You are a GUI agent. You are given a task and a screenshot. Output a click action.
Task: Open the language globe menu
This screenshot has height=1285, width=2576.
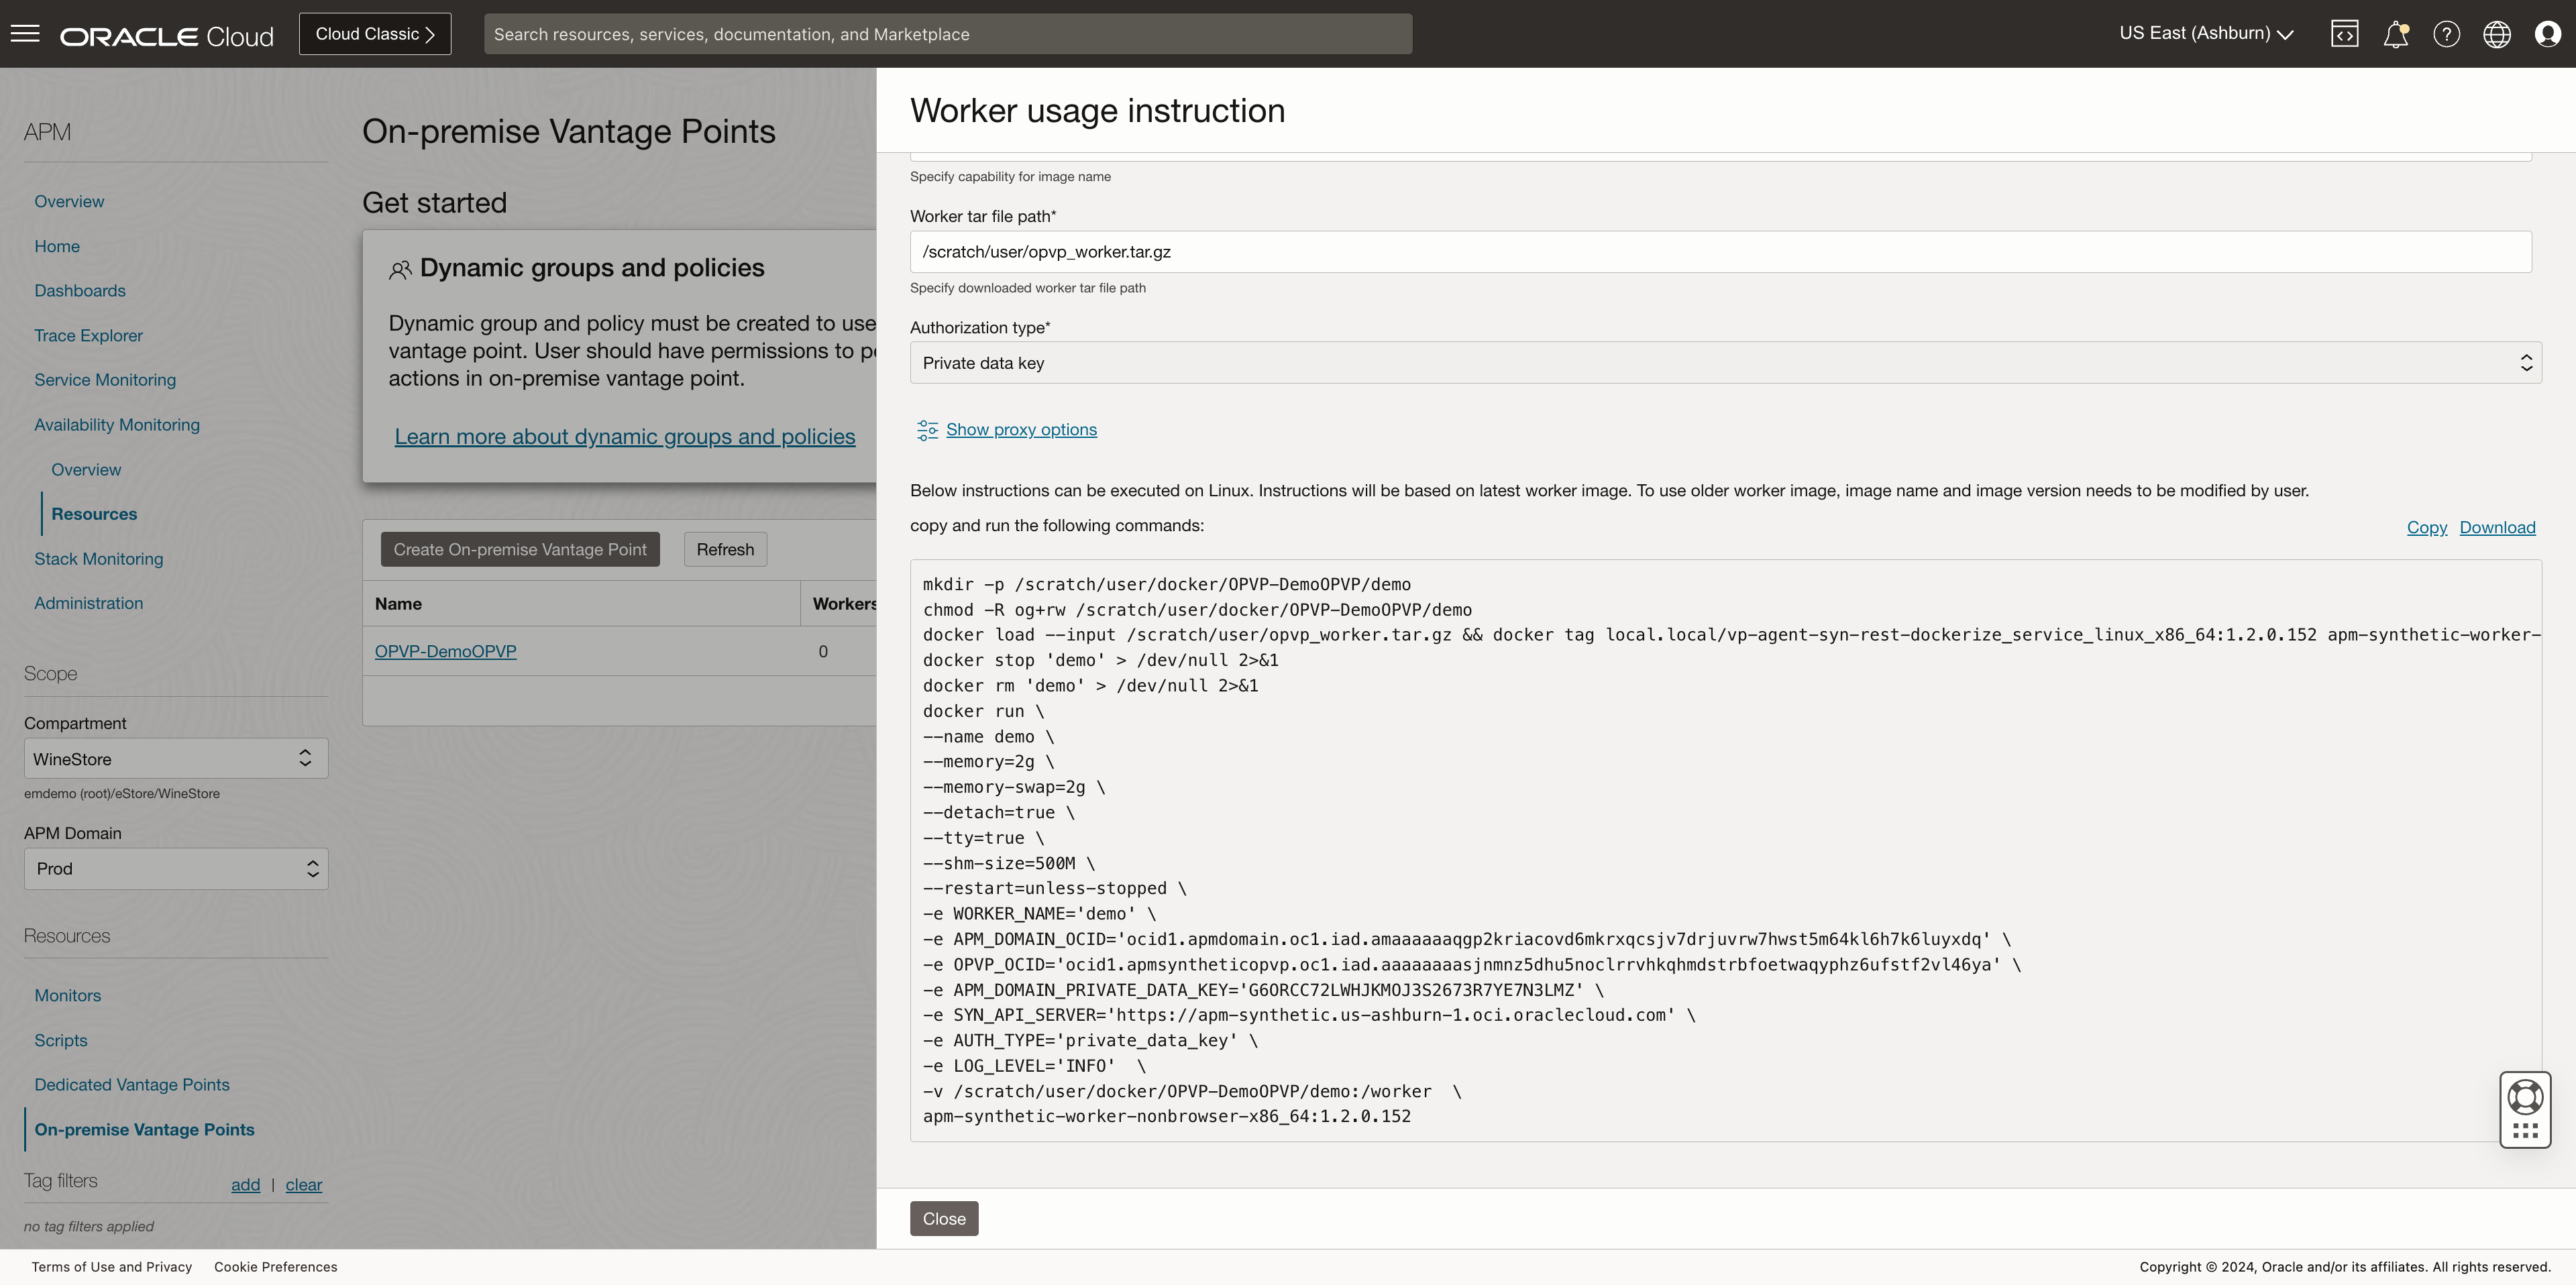(x=2497, y=34)
